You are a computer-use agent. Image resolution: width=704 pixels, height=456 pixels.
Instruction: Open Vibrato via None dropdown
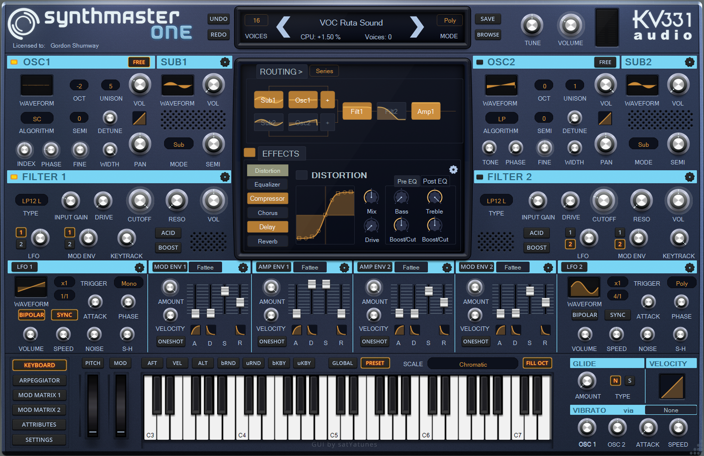pos(671,410)
